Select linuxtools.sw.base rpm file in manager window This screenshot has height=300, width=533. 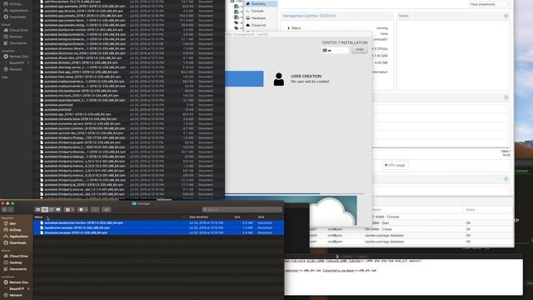click(159, 232)
